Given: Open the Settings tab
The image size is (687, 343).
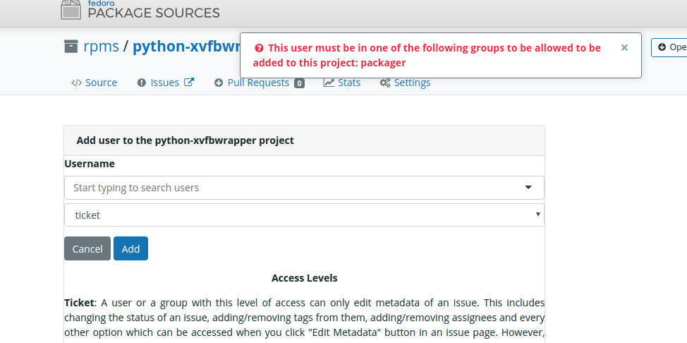Looking at the screenshot, I should click(x=405, y=83).
